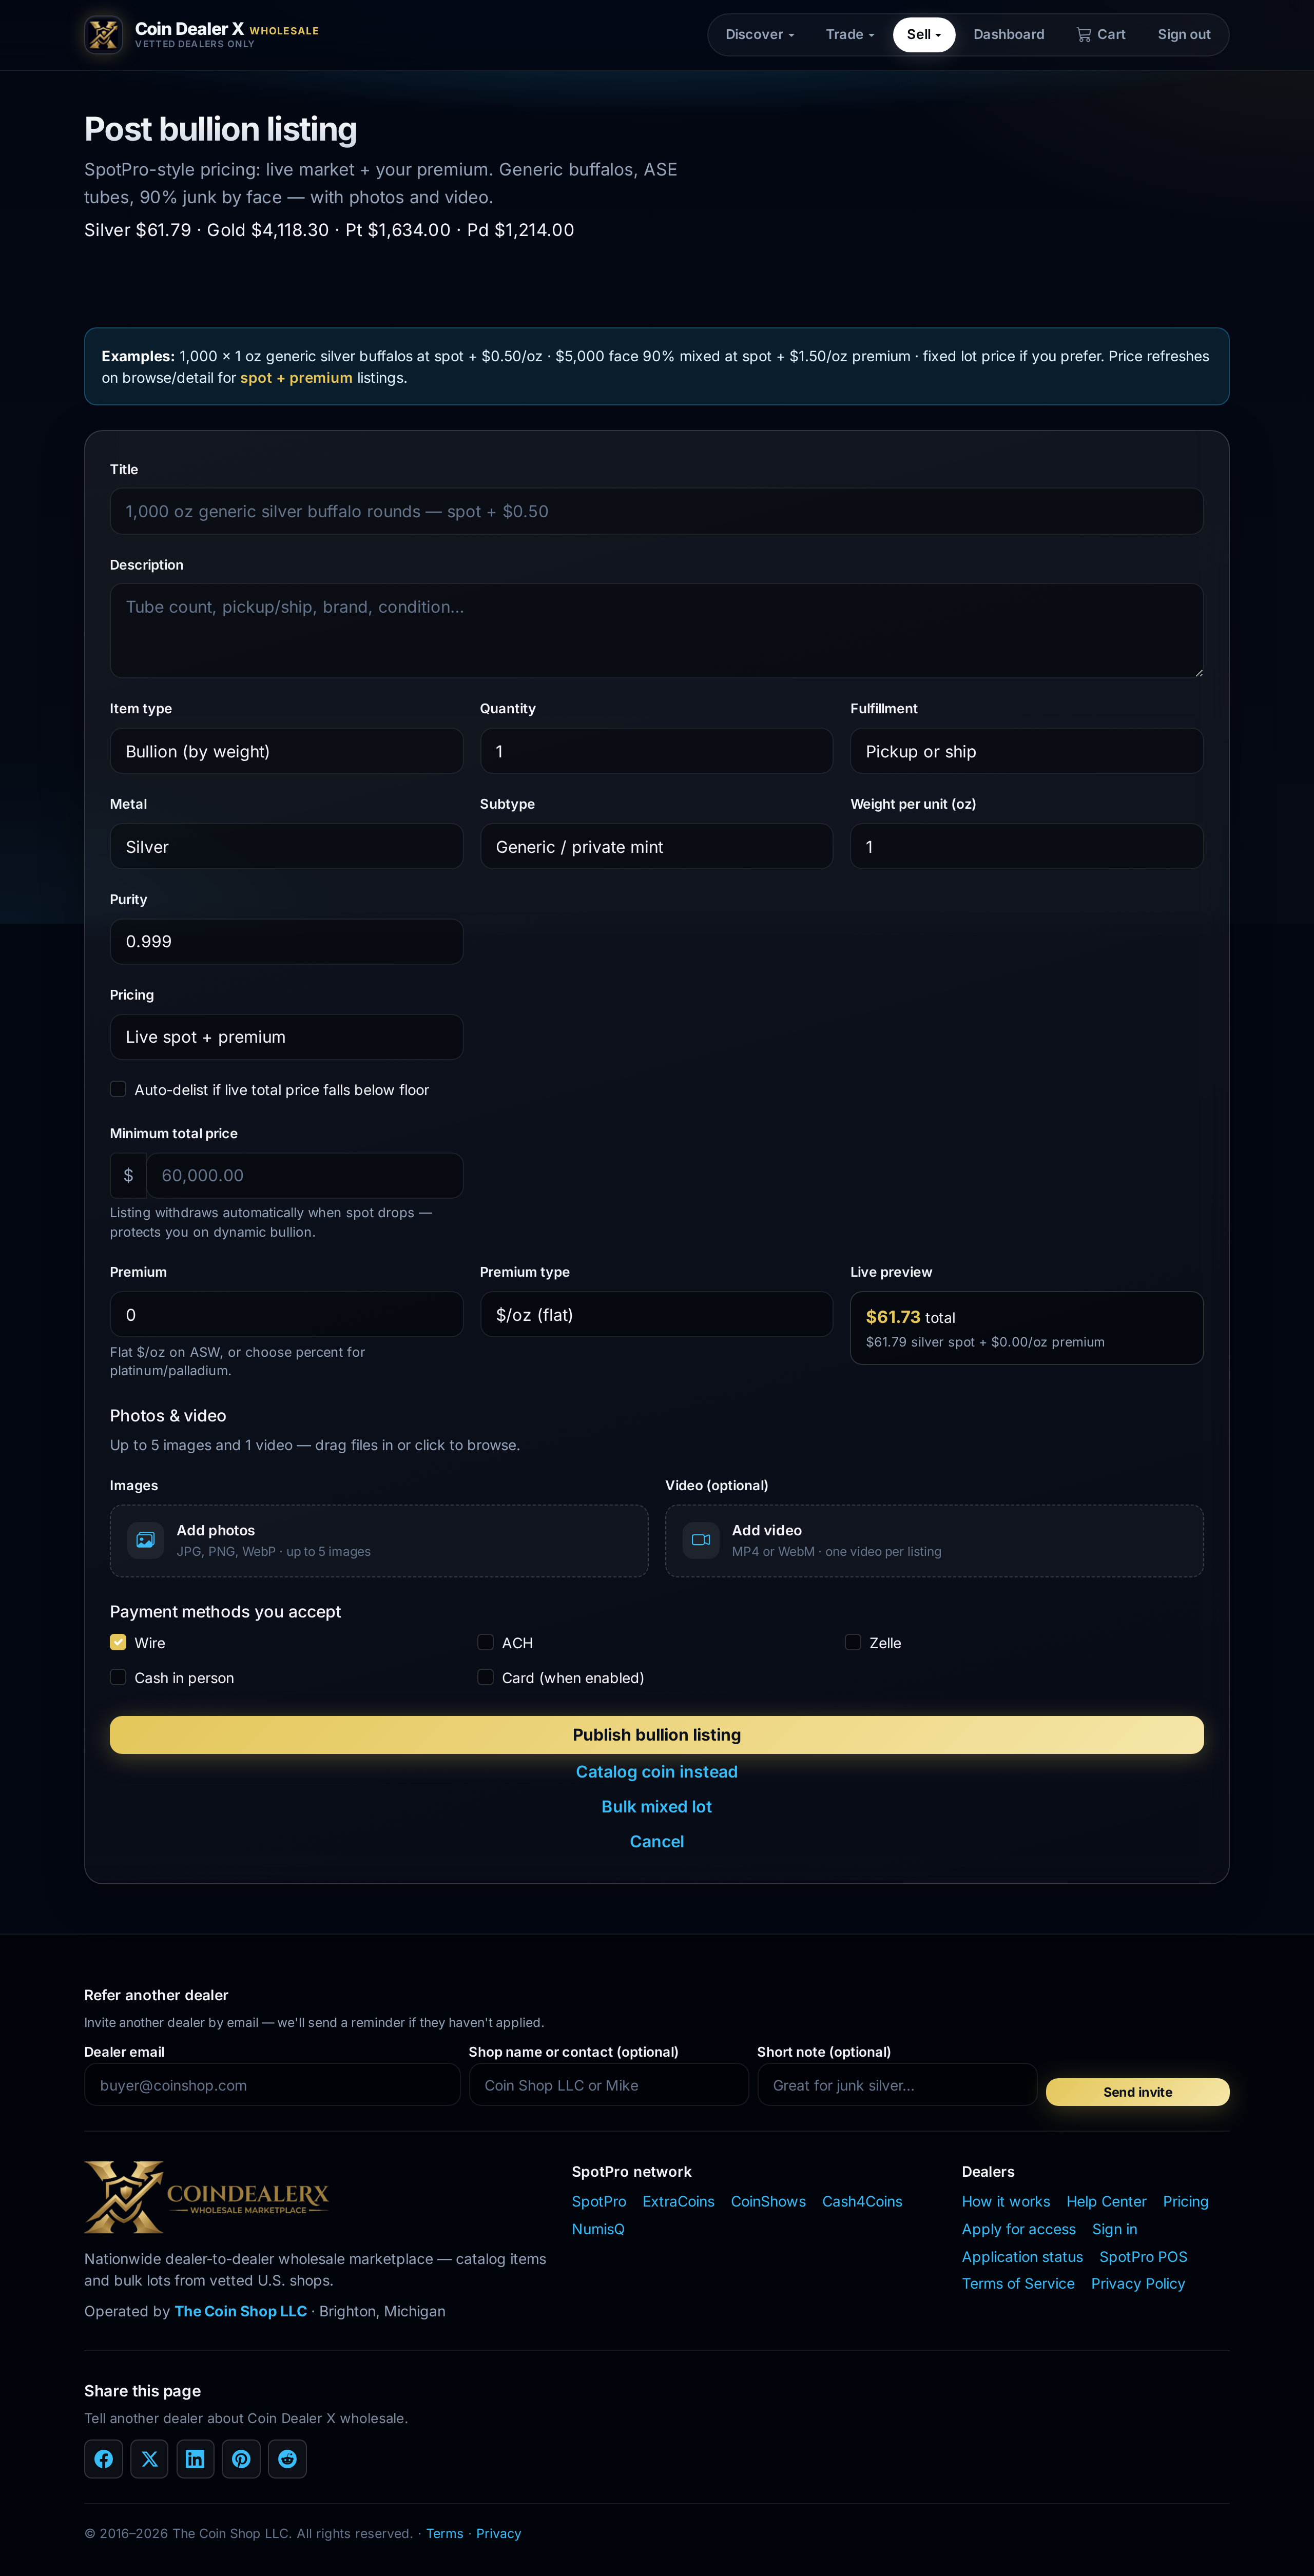The width and height of the screenshot is (1314, 2576).
Task: Cancel the bullion listing form
Action: pyautogui.click(x=656, y=1842)
